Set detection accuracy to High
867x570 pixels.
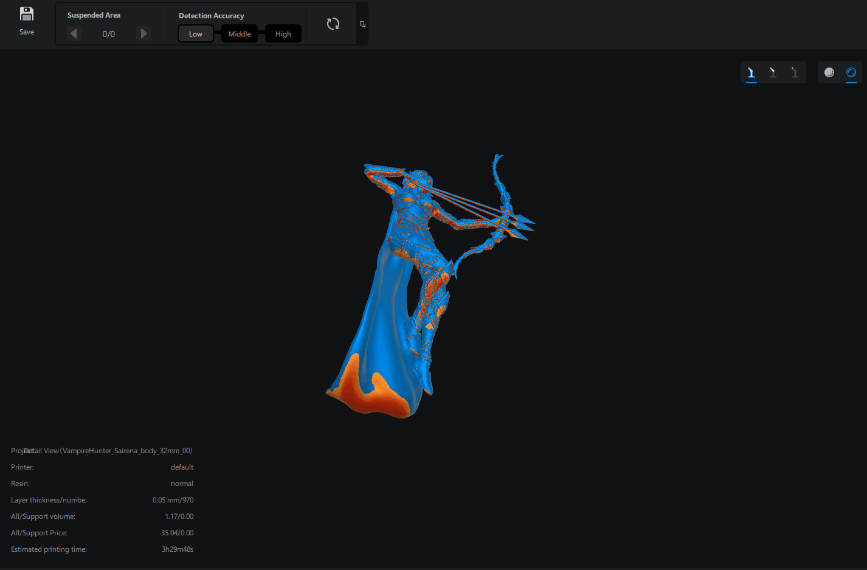[x=283, y=34]
